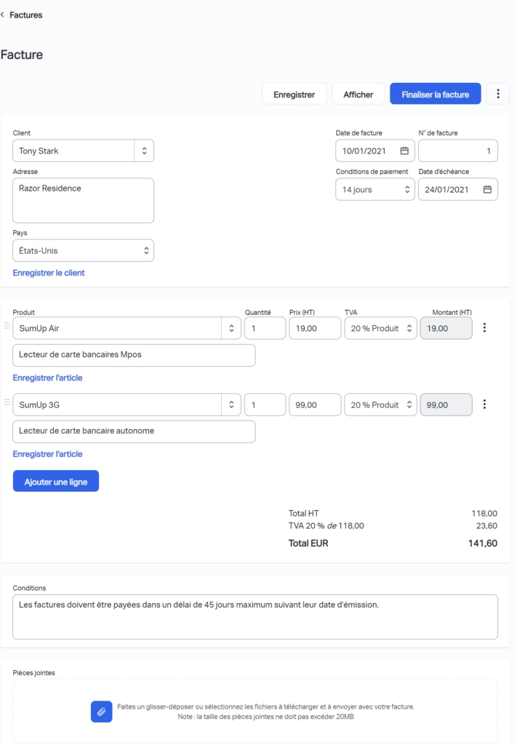Open the 14 jours payment terms dropdown
This screenshot has width=517, height=745.
375,190
